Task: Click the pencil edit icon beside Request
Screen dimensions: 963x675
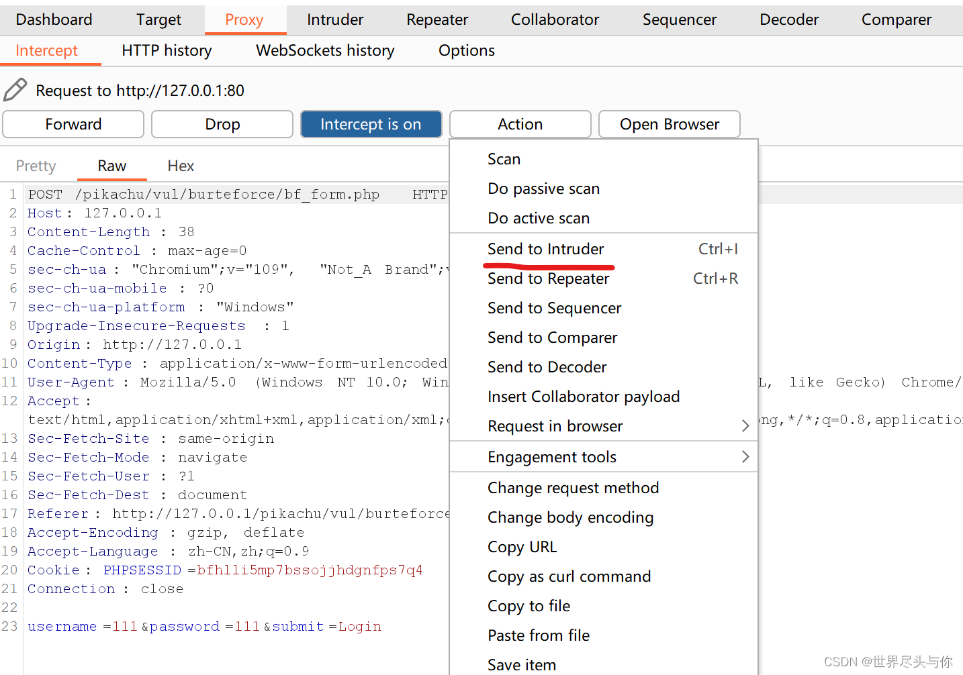Action: pyautogui.click(x=15, y=90)
